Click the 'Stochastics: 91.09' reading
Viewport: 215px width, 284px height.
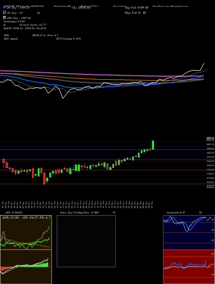pyautogui.click(x=14, y=22)
